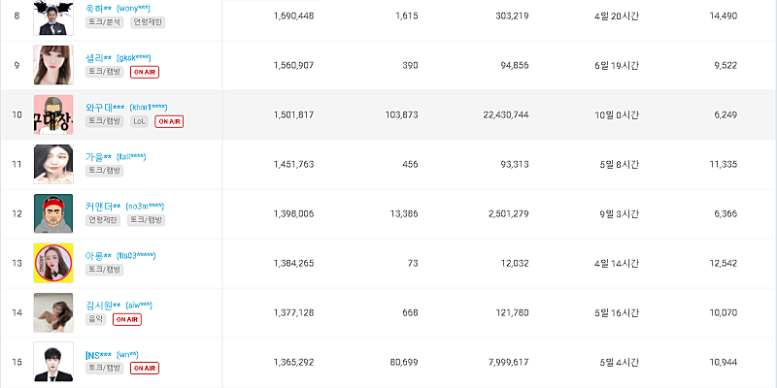Open rank 15's ON AIR live badge
Screen dimensions: 777x388
coord(144,369)
